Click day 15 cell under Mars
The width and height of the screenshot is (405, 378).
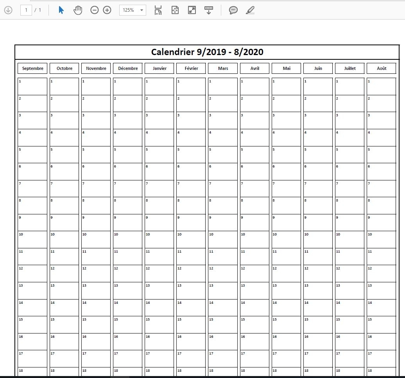pos(223,325)
